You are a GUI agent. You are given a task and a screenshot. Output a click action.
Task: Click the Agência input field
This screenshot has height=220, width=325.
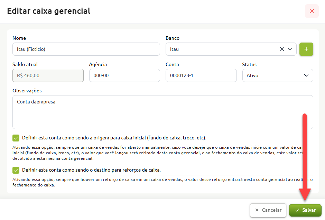[124, 75]
